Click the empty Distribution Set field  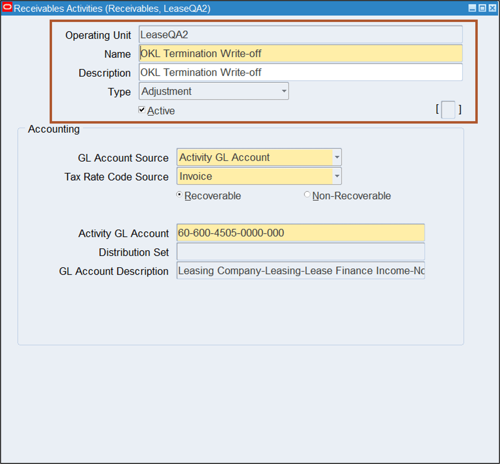click(x=300, y=252)
